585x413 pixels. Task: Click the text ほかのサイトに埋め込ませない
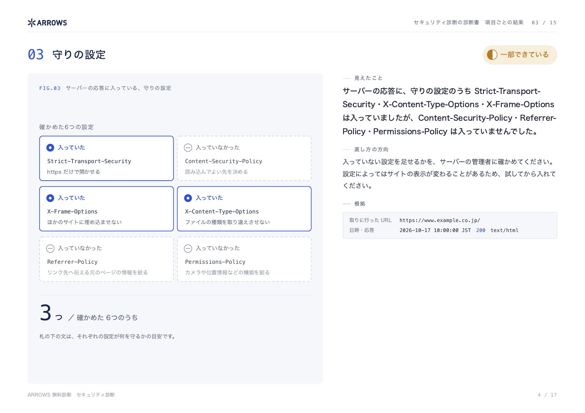click(84, 222)
